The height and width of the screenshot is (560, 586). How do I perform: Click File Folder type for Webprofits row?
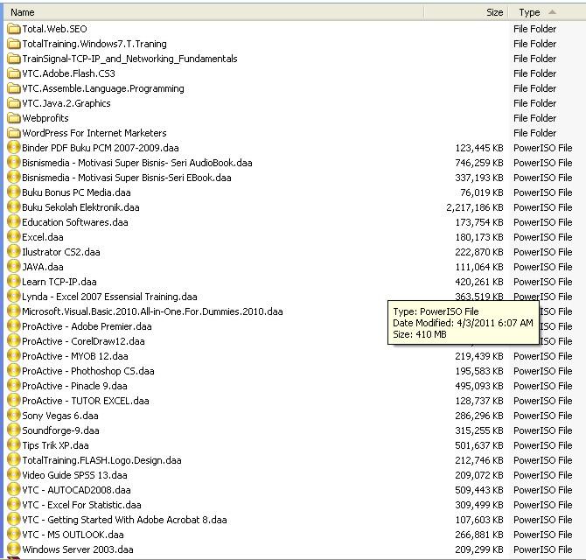[x=534, y=118]
